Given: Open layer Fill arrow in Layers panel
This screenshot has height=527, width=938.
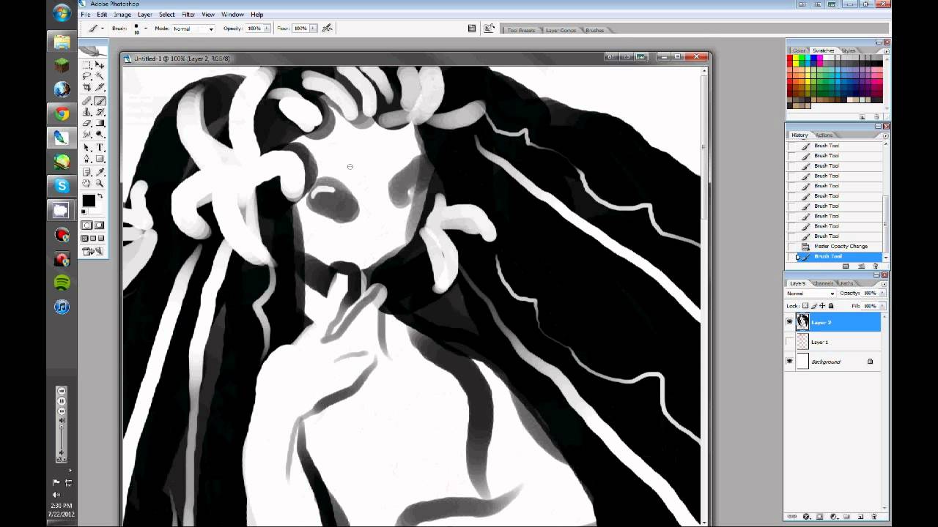Looking at the screenshot, I should pyautogui.click(x=882, y=306).
